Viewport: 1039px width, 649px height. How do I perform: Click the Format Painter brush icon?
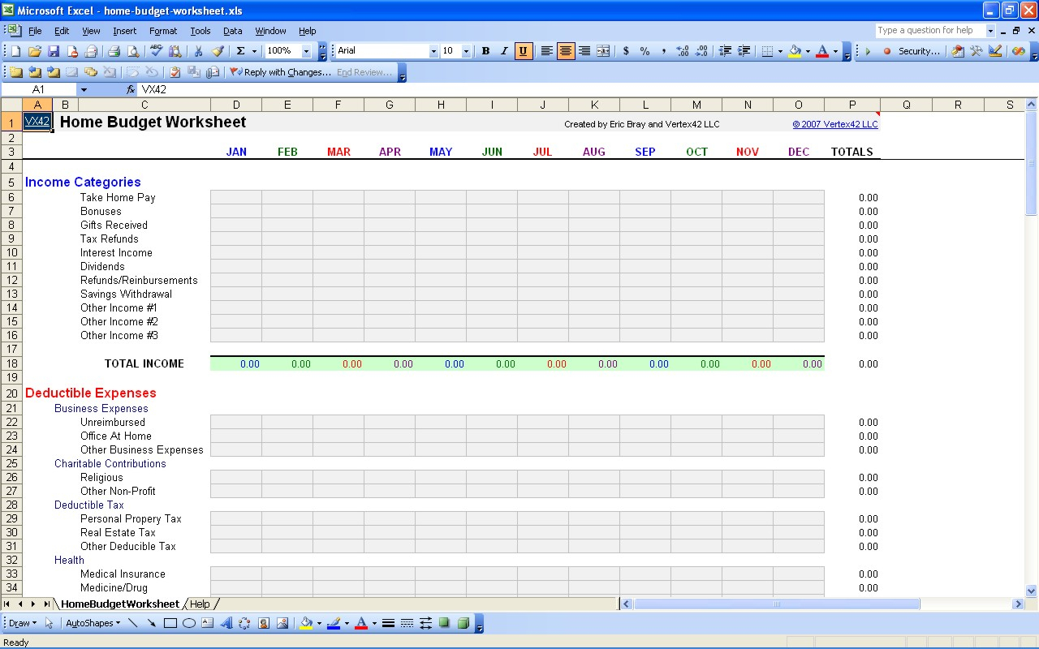(218, 51)
